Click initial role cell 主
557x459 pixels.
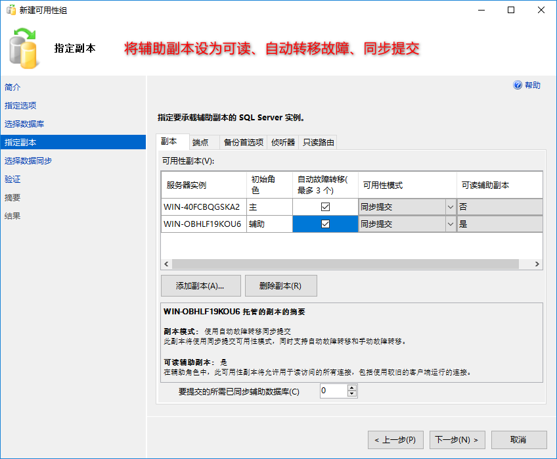pos(269,207)
